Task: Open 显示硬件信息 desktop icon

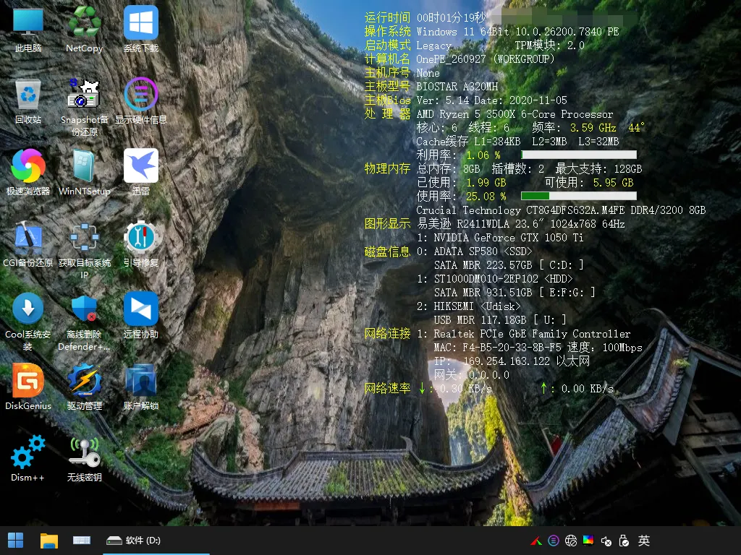Action: pos(141,101)
